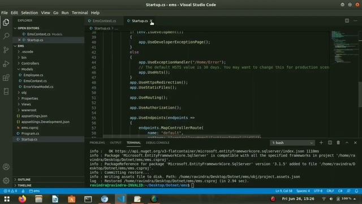Image resolution: width=362 pixels, height=204 pixels.
Task: Click Ln 9, Col 58 in status bar
Action: (284, 191)
